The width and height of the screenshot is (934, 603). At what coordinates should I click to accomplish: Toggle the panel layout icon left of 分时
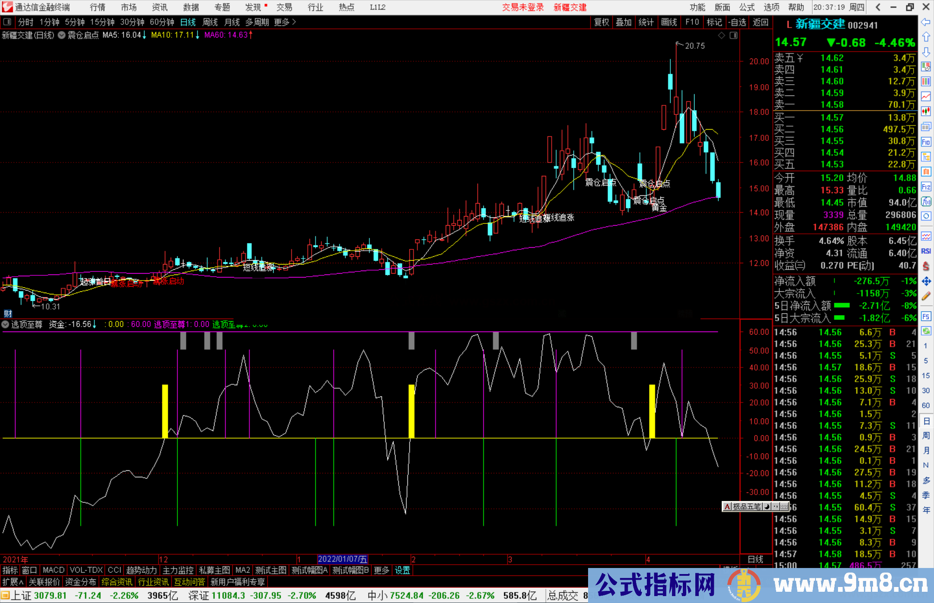(7, 22)
